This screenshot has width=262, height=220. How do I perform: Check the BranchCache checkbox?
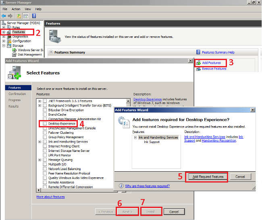[45, 114]
